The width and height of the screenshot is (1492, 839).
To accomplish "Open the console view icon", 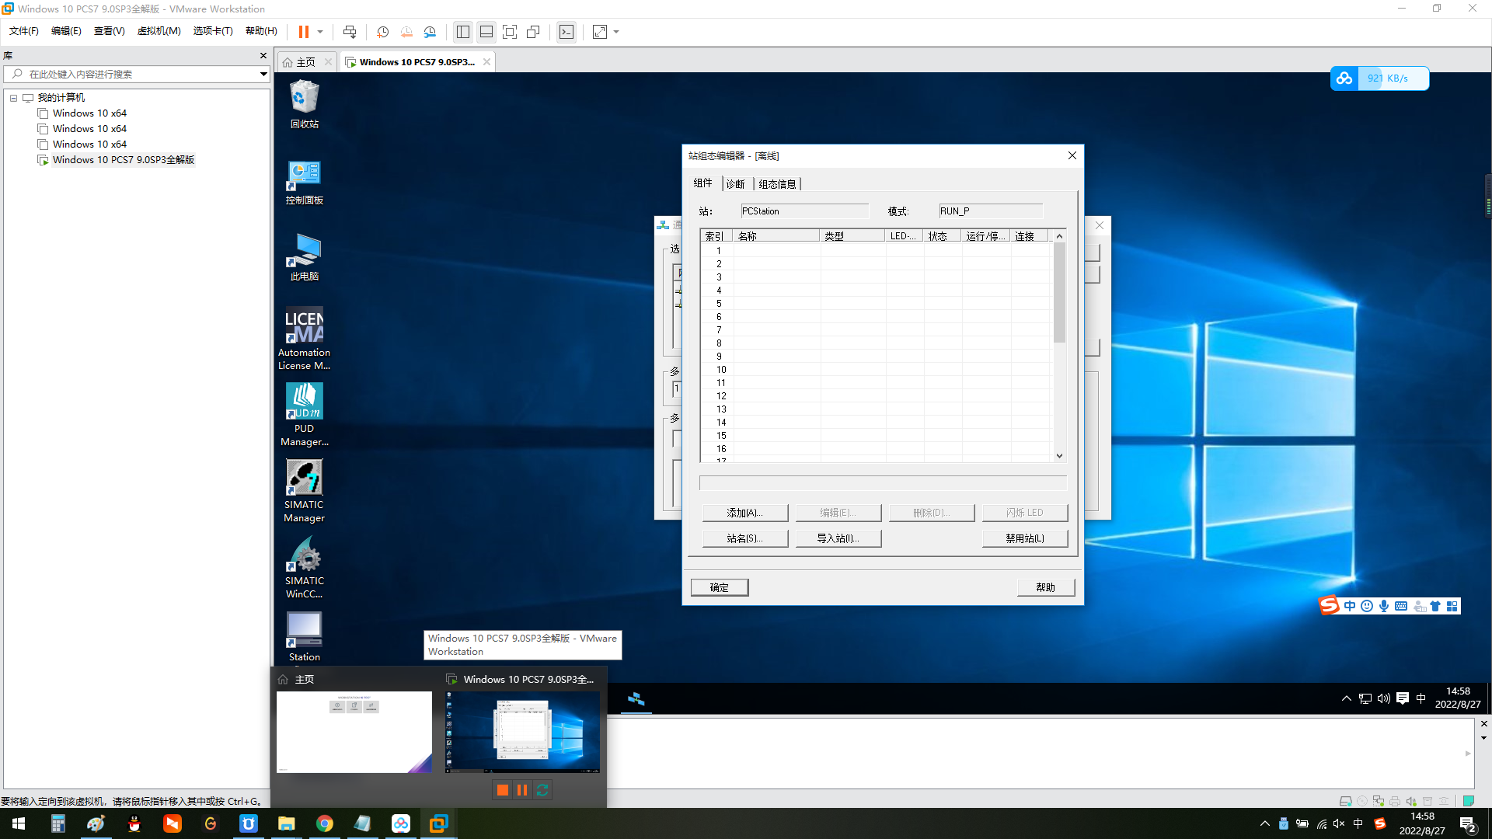I will (x=566, y=32).
